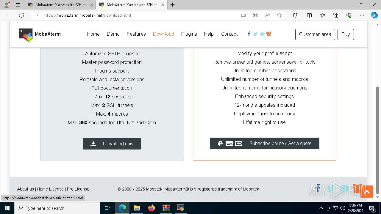Open Task View on taskbar
The height and width of the screenshot is (214, 381).
coord(107,208)
